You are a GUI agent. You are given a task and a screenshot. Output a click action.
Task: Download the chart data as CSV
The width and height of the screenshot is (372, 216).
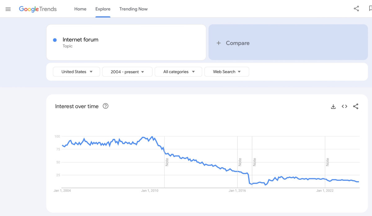click(333, 107)
